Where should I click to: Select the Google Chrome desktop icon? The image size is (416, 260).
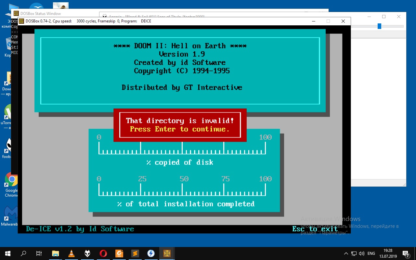pos(11,185)
